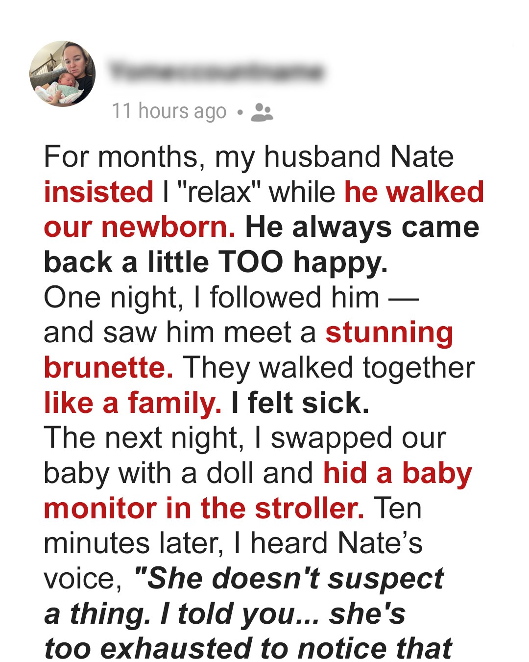The image size is (529, 662).
Task: Click the red text "our newborn."
Action: [x=140, y=227]
